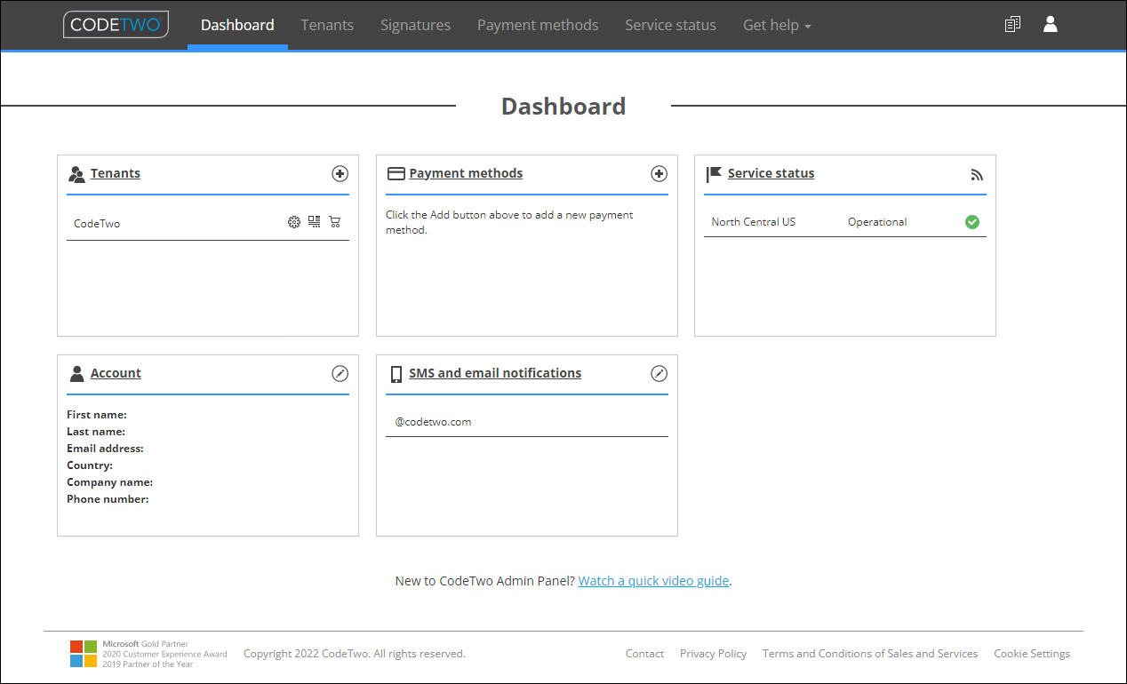
Task: Click the Microsoft Gold Partner logo
Action: pos(148,654)
